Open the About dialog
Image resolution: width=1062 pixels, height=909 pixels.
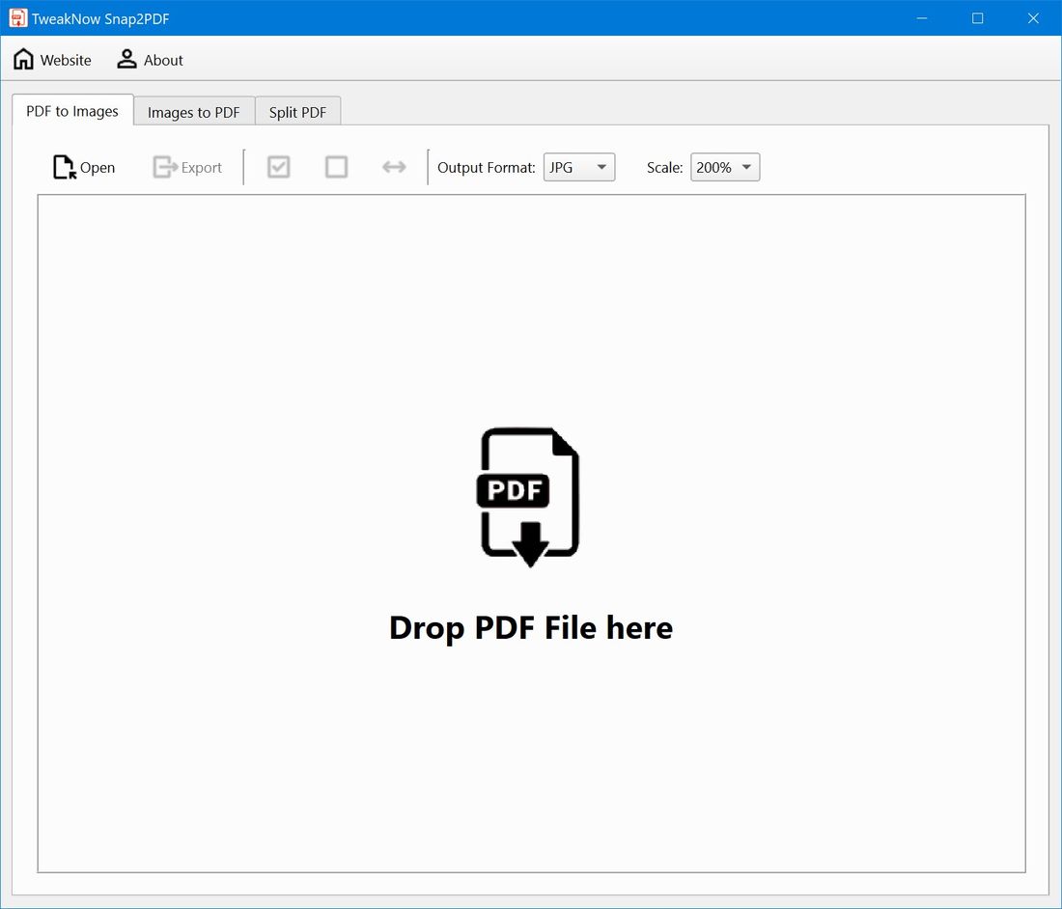pyautogui.click(x=162, y=59)
